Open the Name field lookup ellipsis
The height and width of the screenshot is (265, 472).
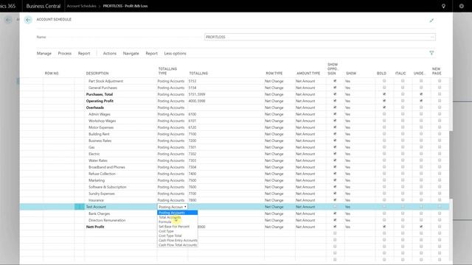[432, 37]
